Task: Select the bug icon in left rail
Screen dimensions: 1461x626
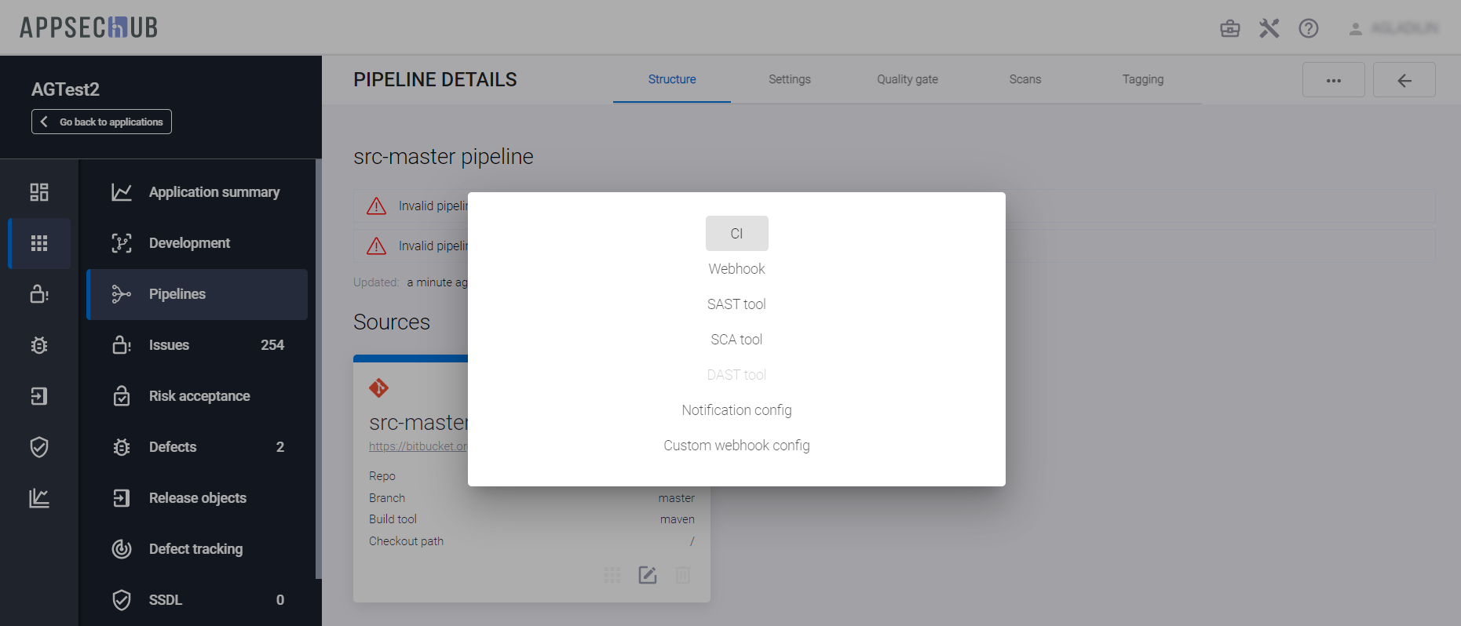Action: pos(39,345)
